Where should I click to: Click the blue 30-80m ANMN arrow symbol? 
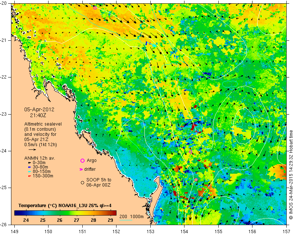(x=29, y=167)
